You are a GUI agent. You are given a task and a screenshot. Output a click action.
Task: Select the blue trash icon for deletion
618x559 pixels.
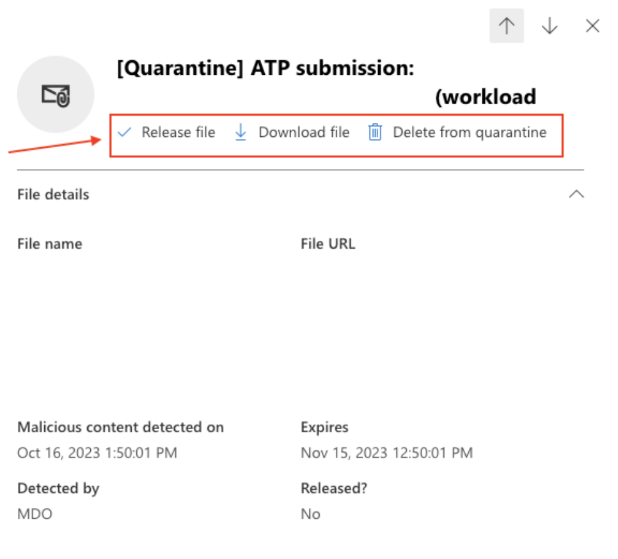tap(376, 132)
